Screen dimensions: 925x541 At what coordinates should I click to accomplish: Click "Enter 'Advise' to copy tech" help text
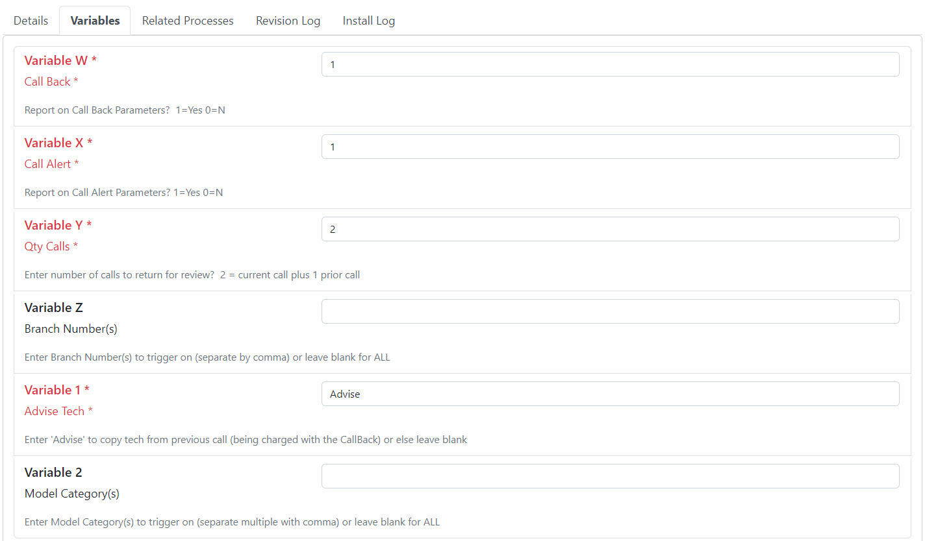coord(246,440)
